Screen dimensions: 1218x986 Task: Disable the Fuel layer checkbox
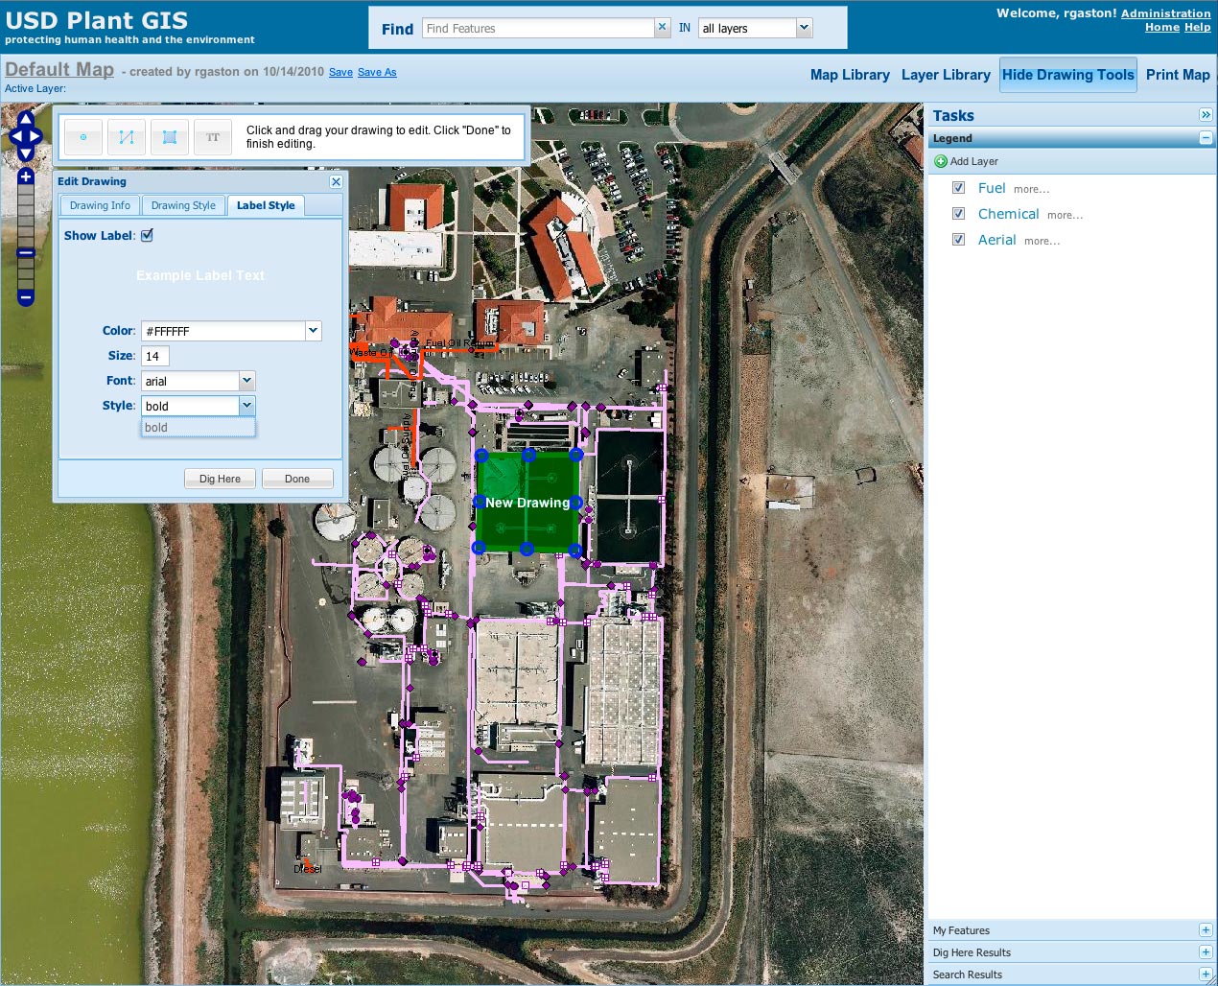[958, 187]
